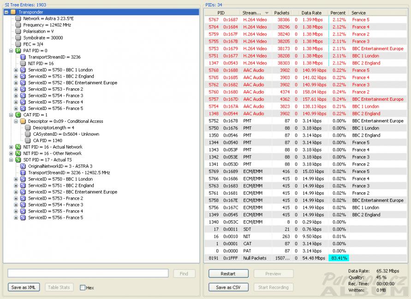411x299 pixels.
Task: Click the ServiceID 5751 icon under SDT
Action: click(23, 185)
